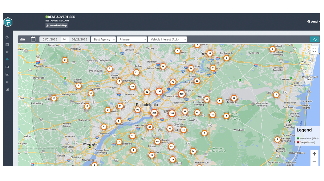Click the 24 household cluster marker

pyautogui.click(x=191, y=68)
